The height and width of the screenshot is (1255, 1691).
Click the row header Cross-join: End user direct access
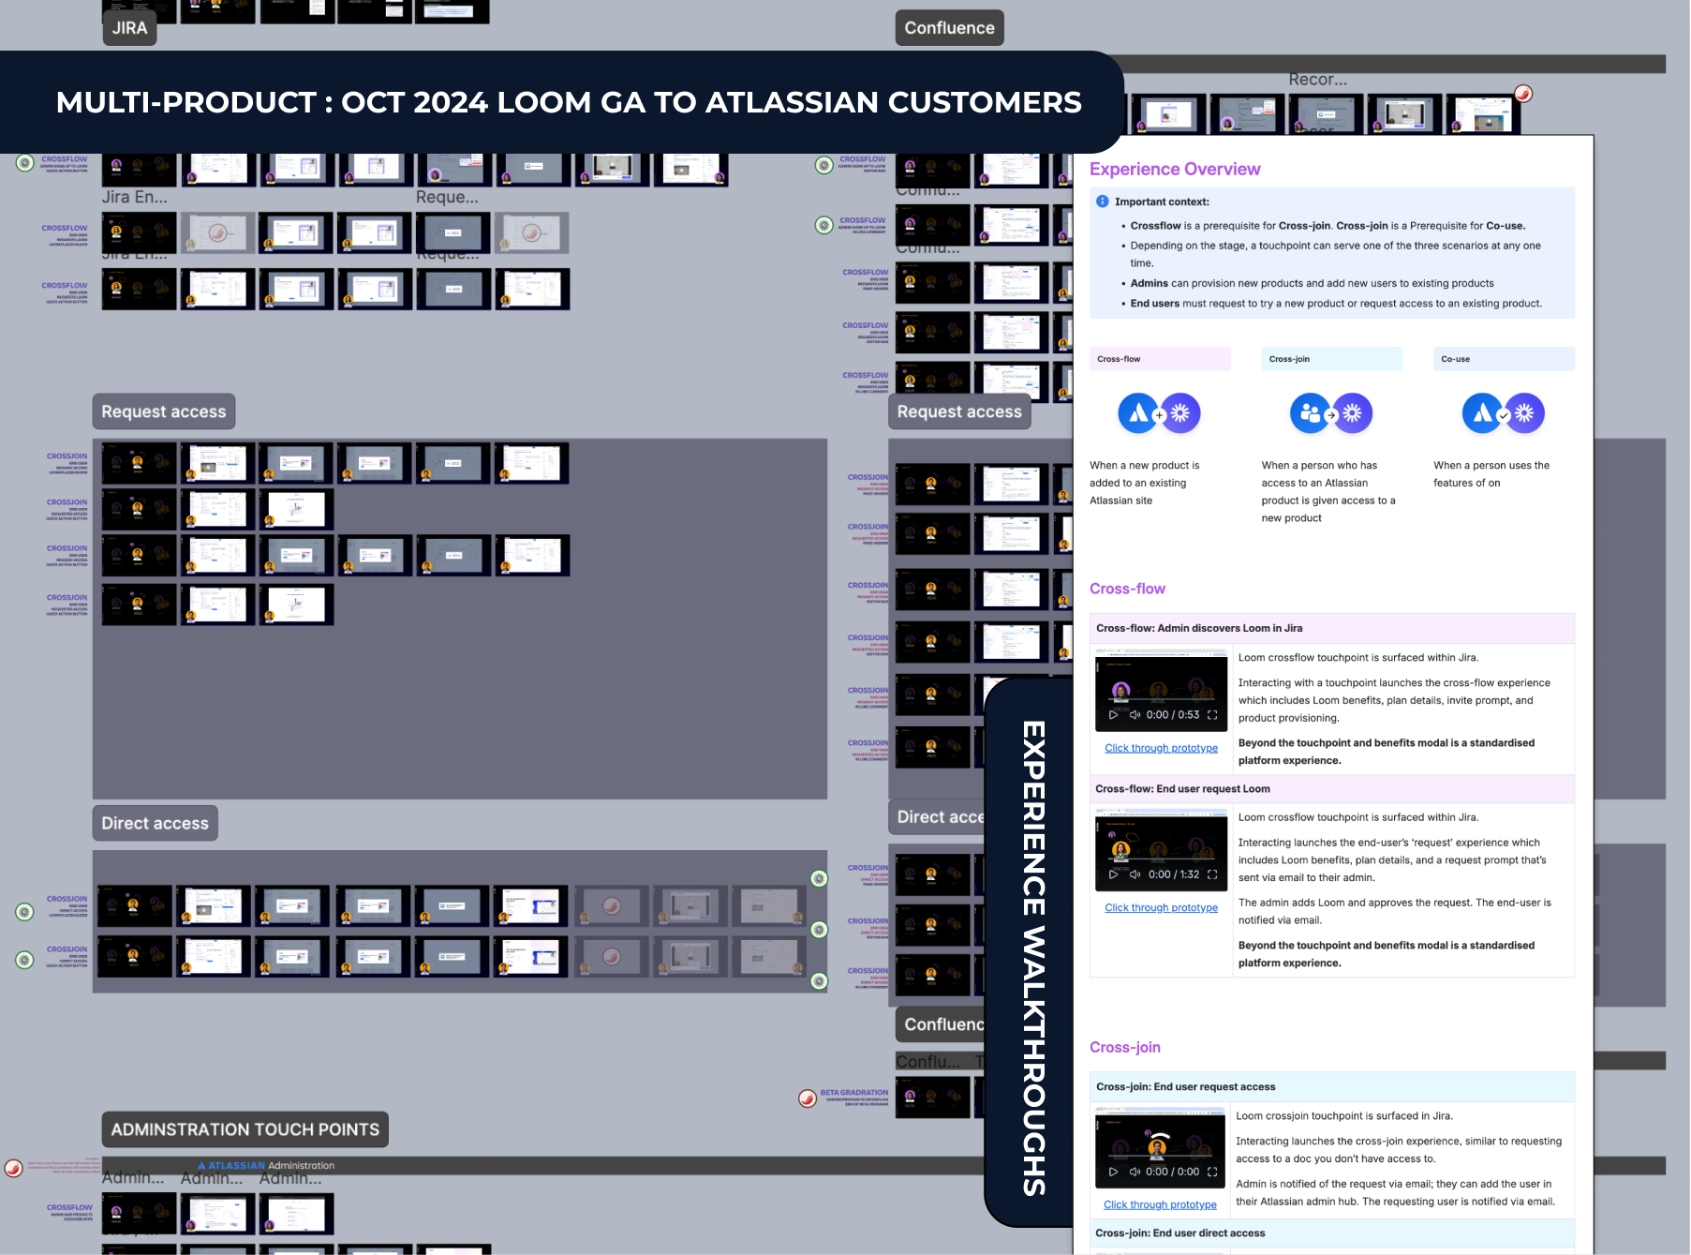[1332, 1233]
